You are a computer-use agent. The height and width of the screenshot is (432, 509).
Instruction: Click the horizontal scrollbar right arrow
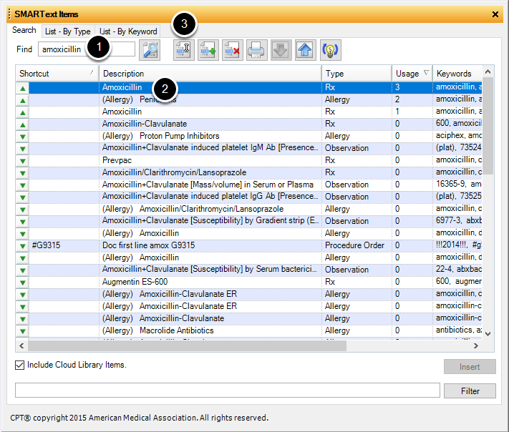tap(476, 346)
